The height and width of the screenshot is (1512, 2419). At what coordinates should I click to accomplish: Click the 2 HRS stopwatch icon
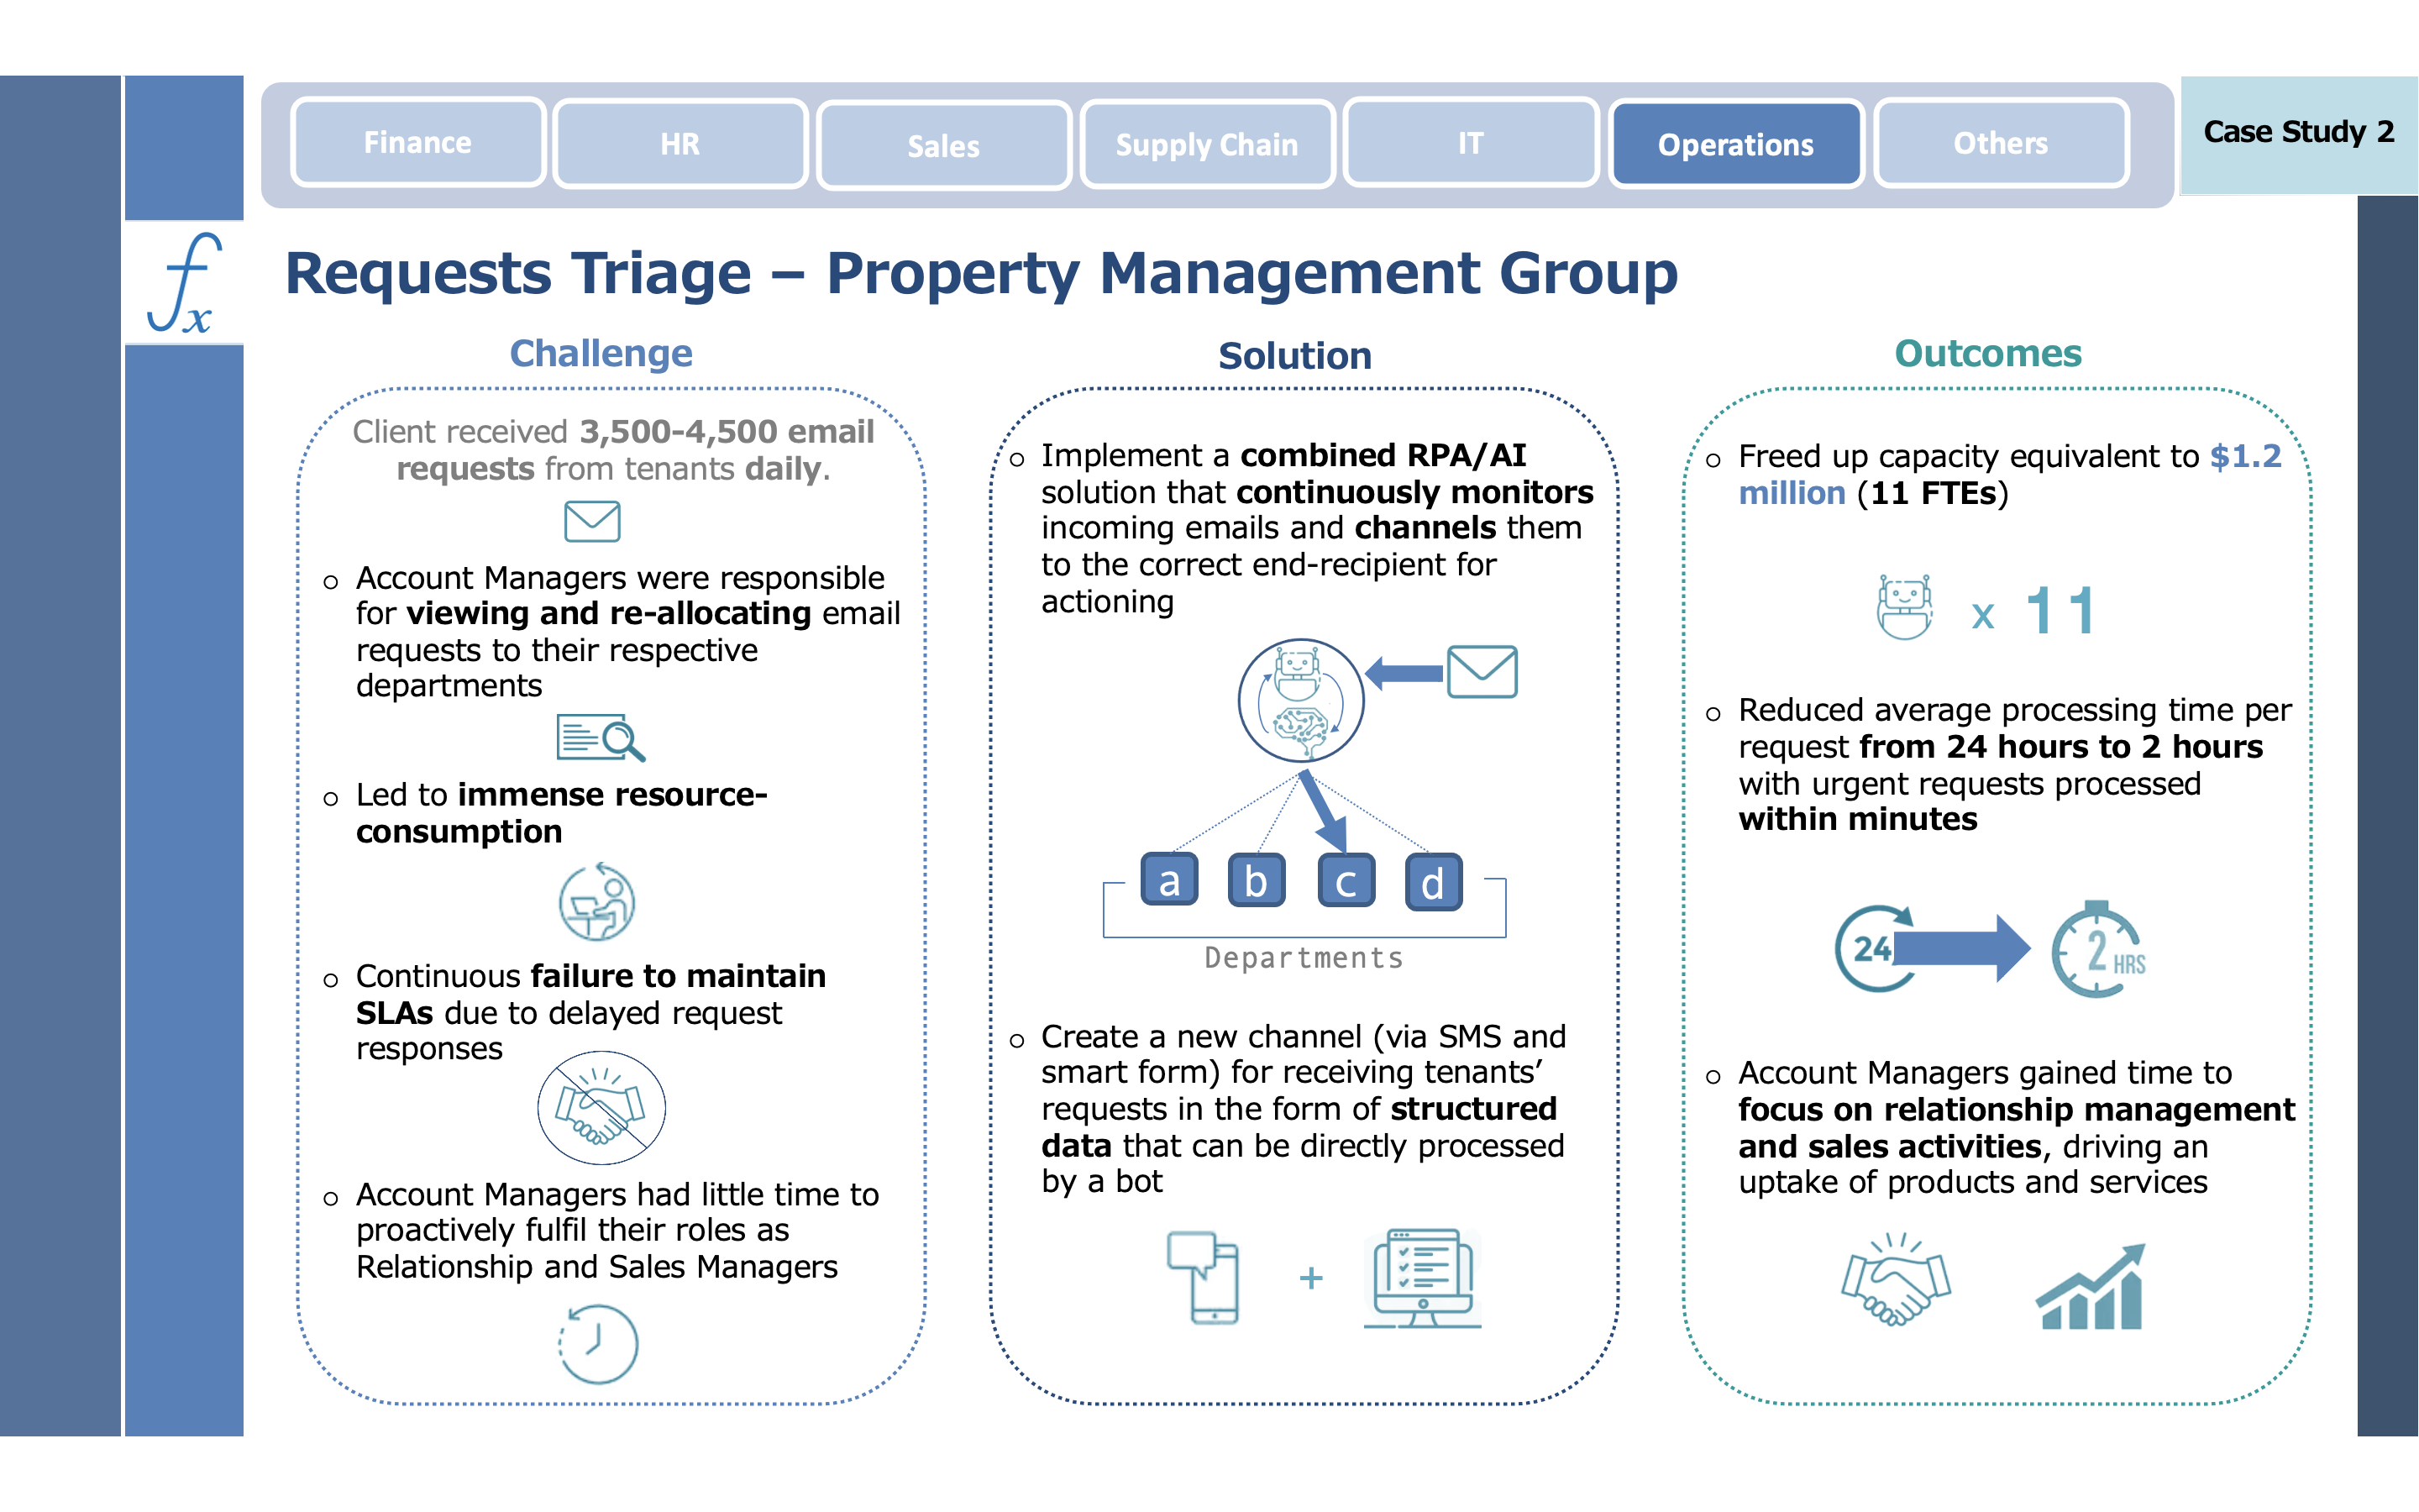pos(2098,950)
